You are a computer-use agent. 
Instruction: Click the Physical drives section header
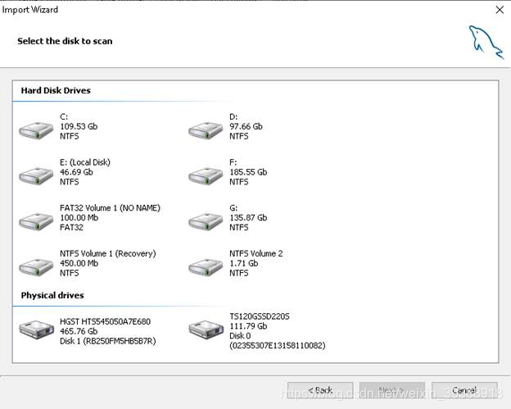52,295
